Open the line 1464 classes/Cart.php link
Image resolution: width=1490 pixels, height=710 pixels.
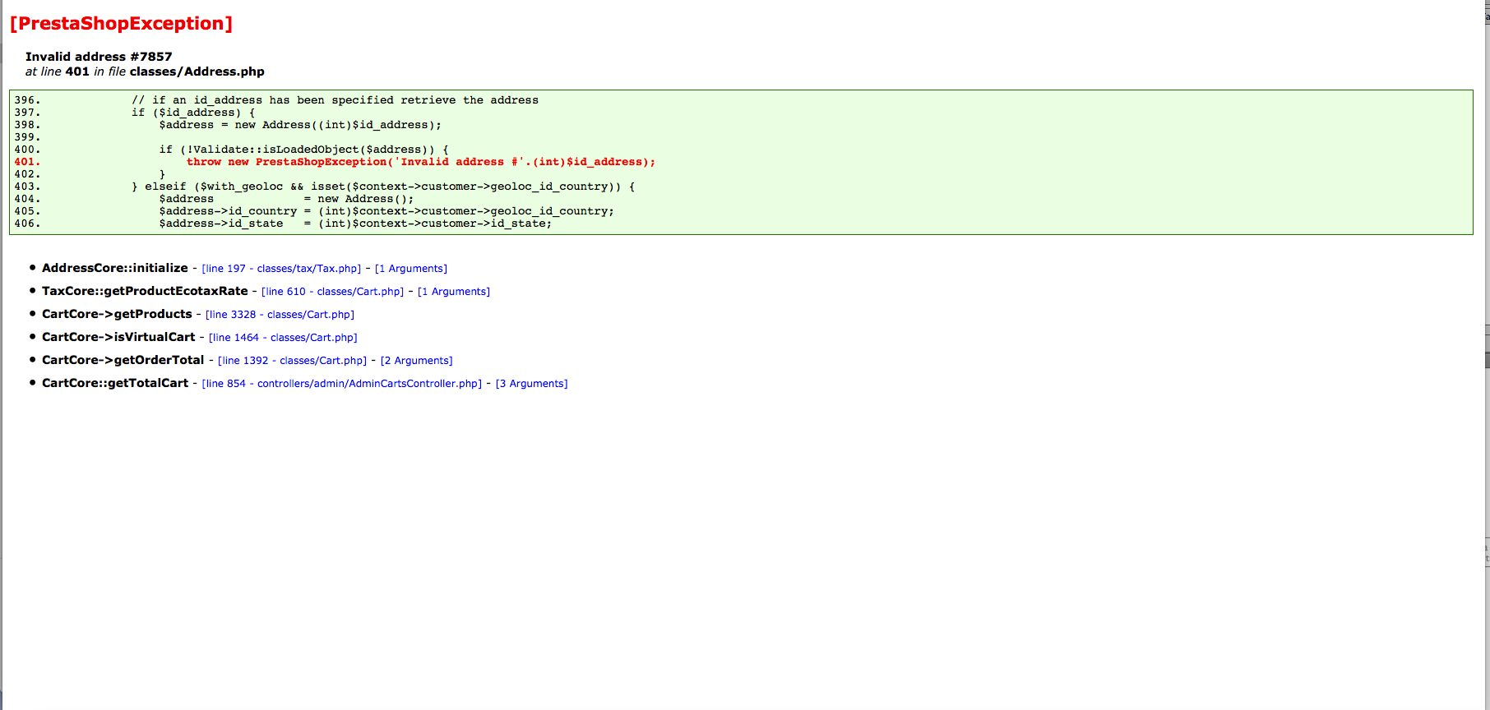tap(284, 338)
